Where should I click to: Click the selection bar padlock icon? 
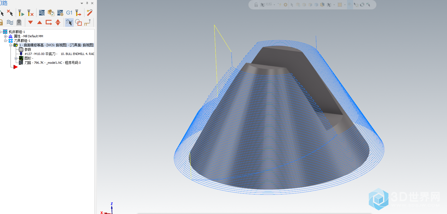(x=256, y=5)
